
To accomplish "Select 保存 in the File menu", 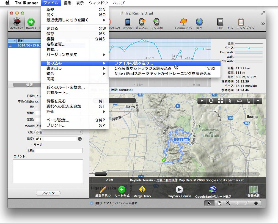I will tap(75, 34).
